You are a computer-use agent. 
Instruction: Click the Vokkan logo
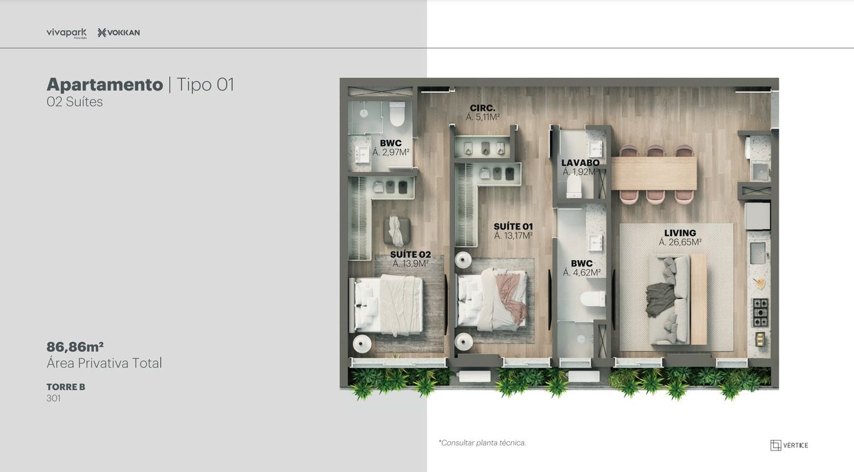(119, 33)
